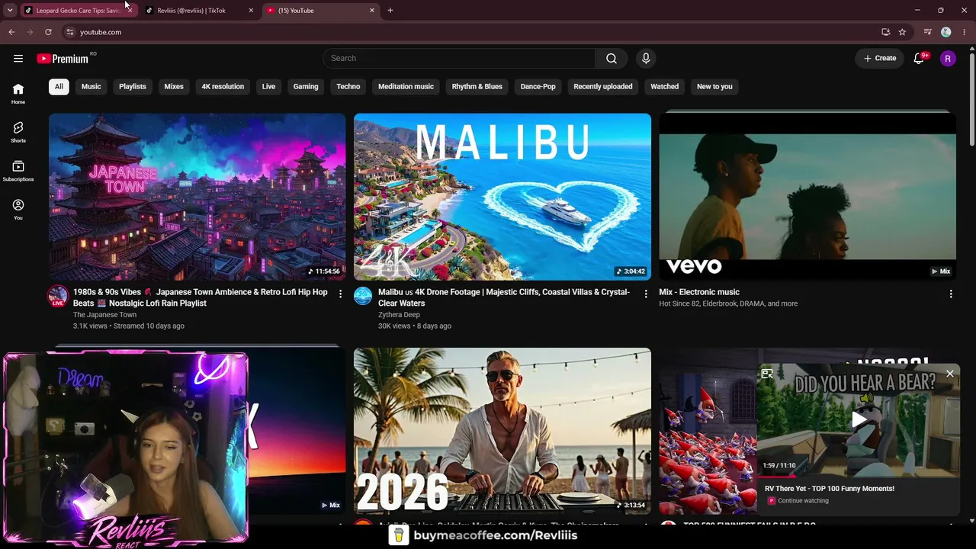The image size is (976, 549).
Task: Filter by the Watched chip
Action: tap(664, 86)
